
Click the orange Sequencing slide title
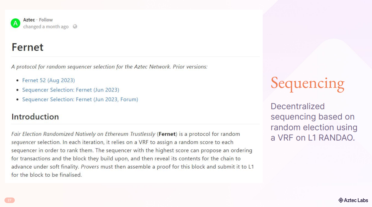[307, 83]
